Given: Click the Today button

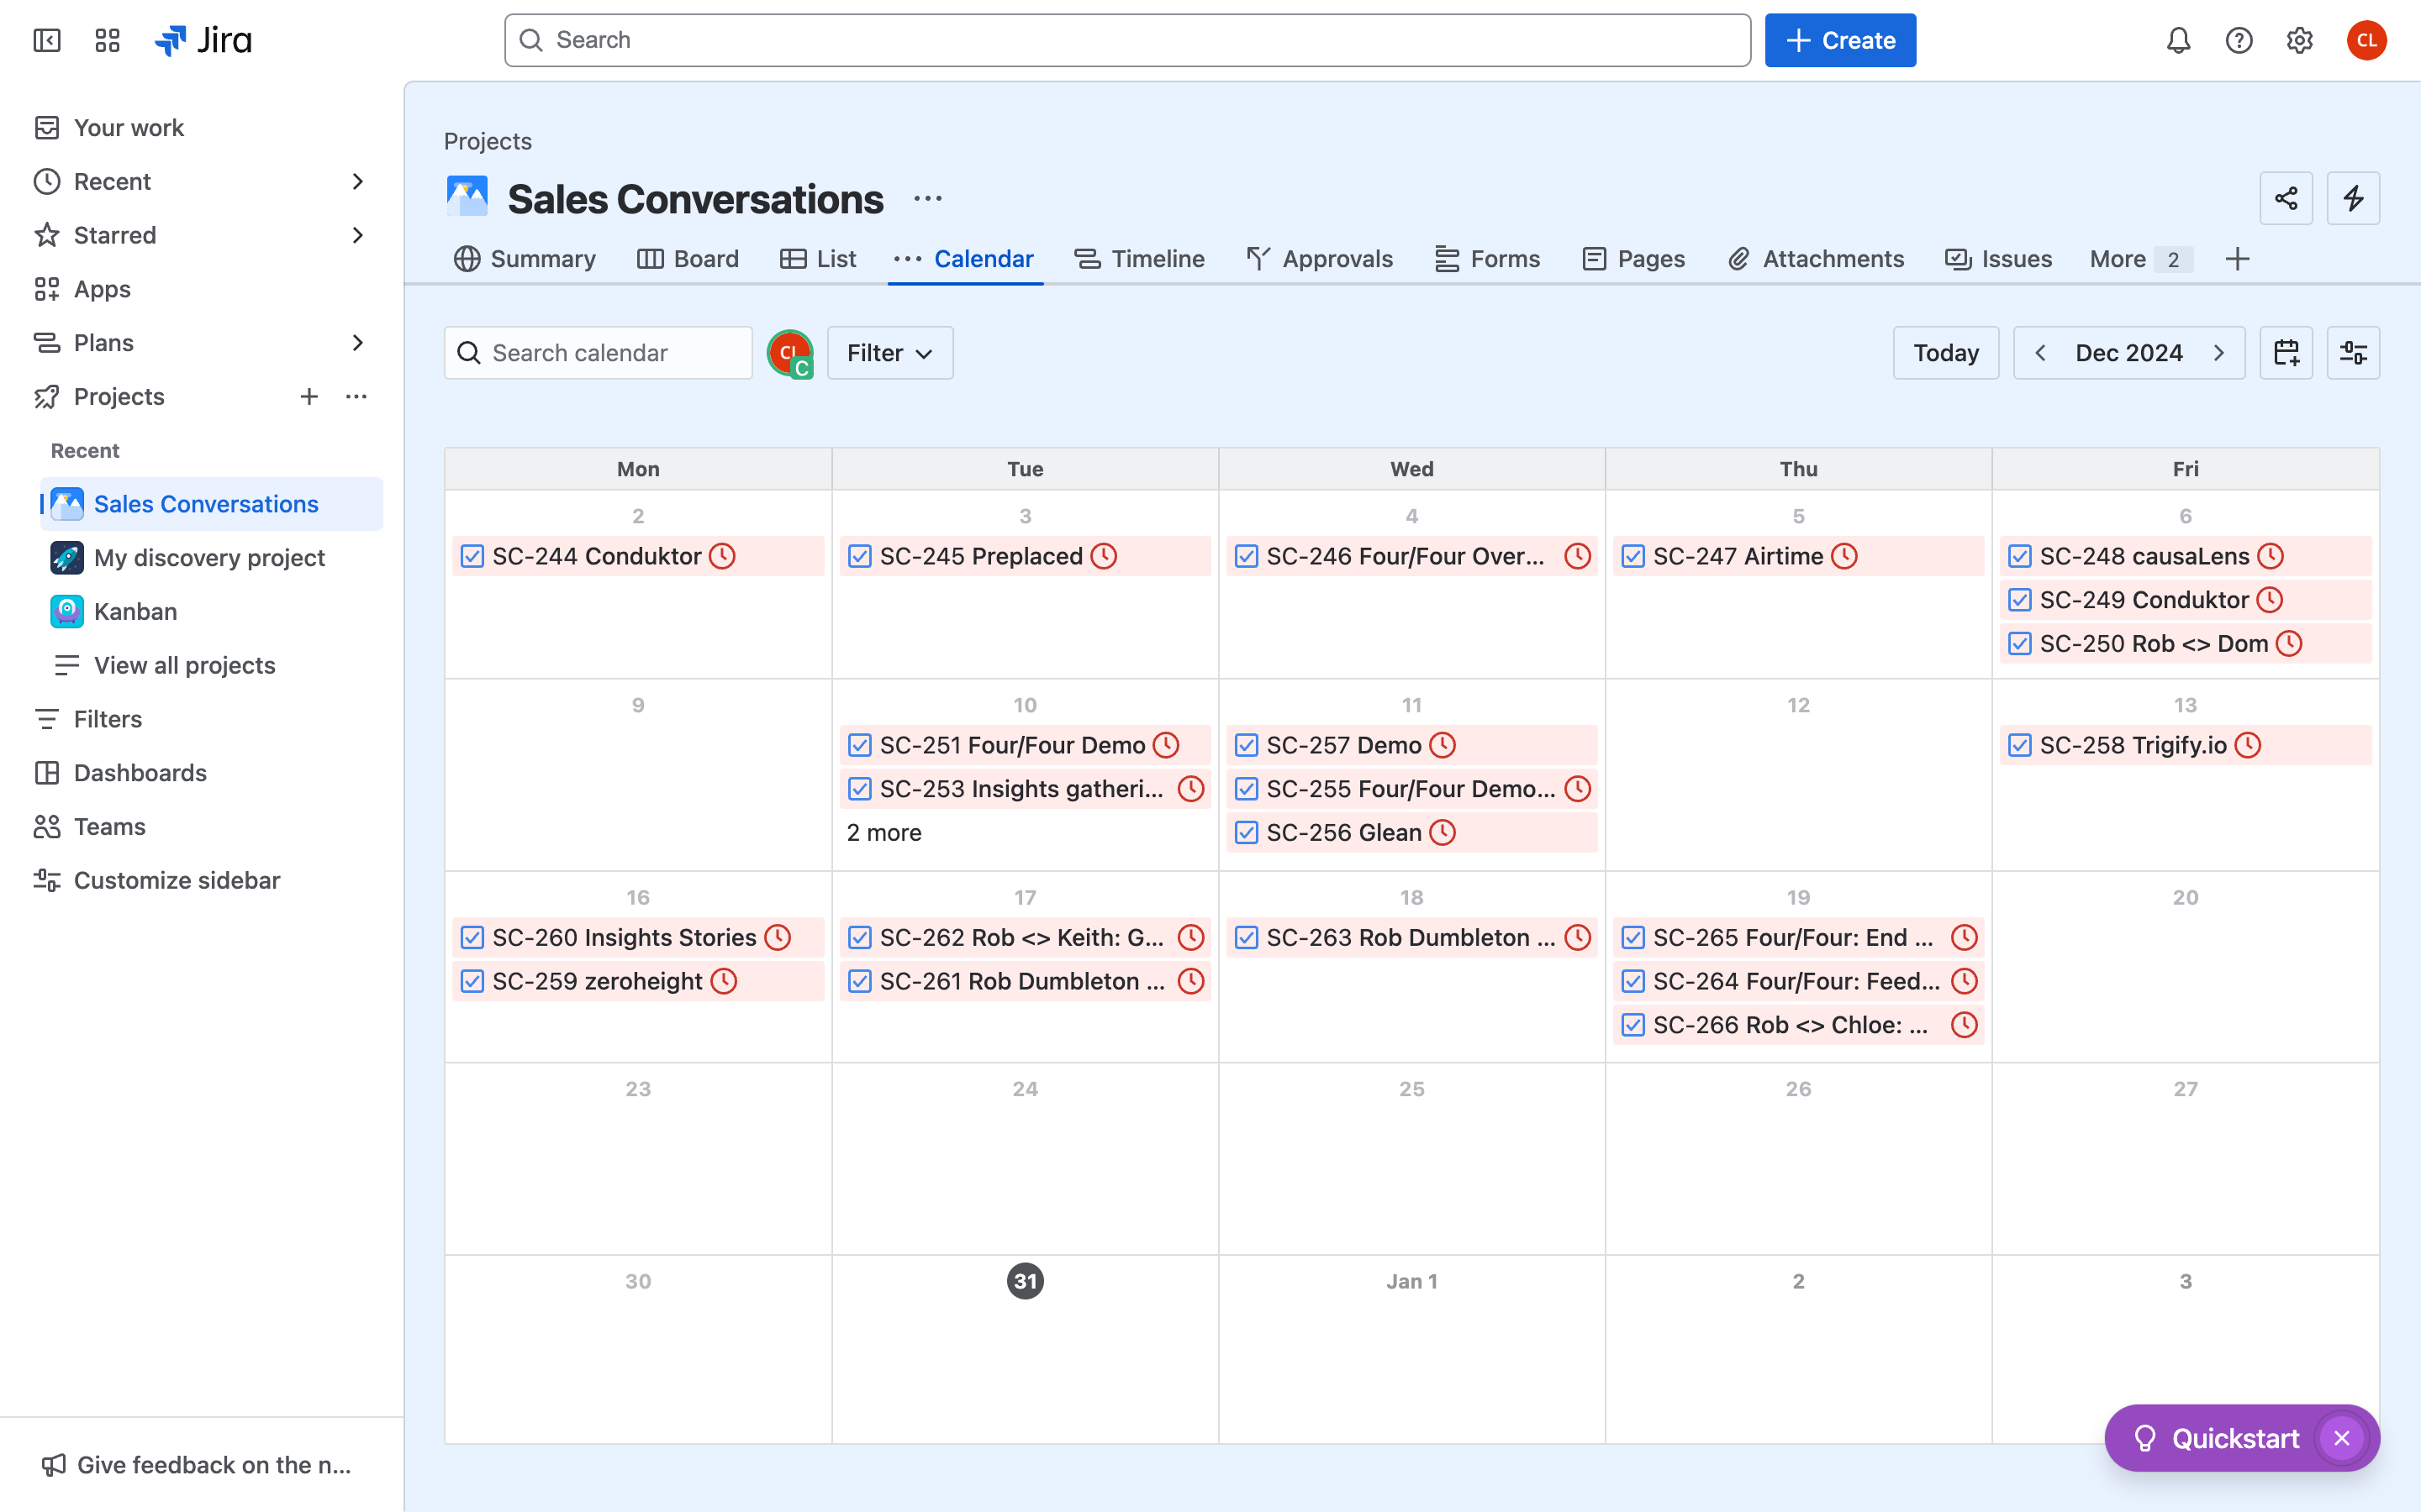Looking at the screenshot, I should coord(1945,353).
